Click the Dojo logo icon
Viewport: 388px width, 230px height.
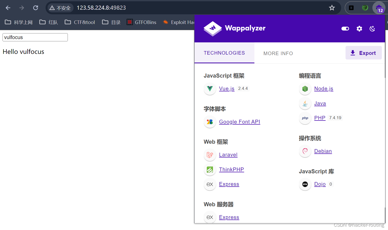click(x=305, y=184)
